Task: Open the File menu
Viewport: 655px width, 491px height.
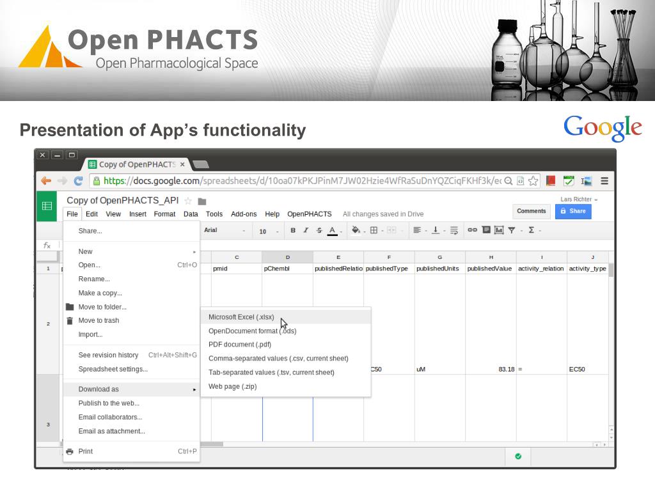Action: 72,214
